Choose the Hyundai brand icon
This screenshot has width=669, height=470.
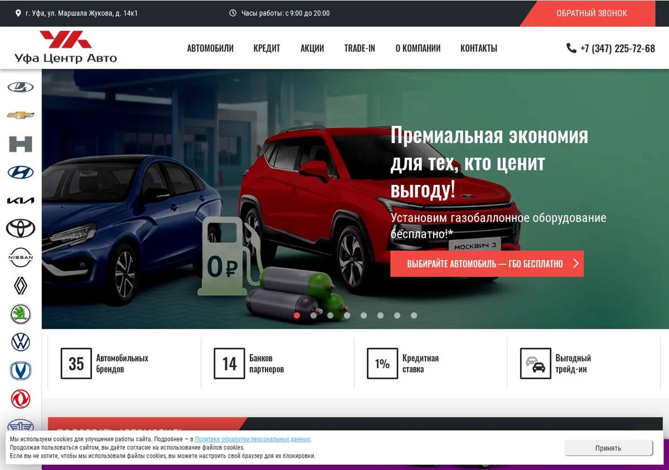21,172
